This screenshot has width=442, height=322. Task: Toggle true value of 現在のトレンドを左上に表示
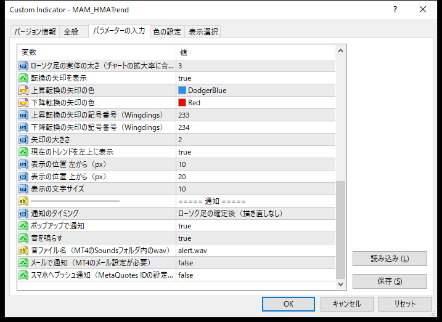pyautogui.click(x=255, y=152)
